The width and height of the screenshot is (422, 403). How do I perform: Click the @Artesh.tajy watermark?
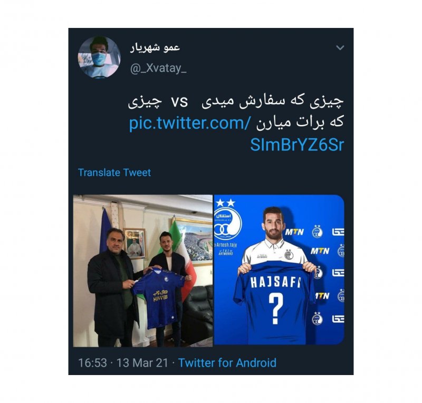coord(225,245)
